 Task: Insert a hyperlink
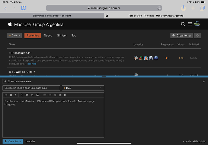click(22, 95)
